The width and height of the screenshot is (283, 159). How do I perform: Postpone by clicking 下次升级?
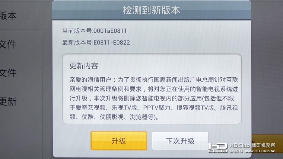pyautogui.click(x=180, y=141)
